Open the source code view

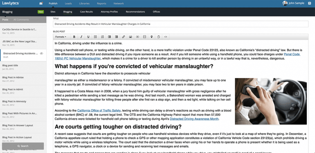tap(166, 37)
